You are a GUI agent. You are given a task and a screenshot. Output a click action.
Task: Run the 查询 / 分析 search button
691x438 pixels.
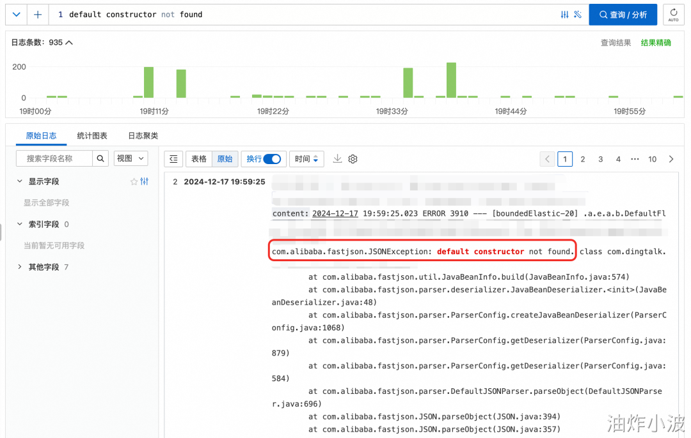(623, 15)
